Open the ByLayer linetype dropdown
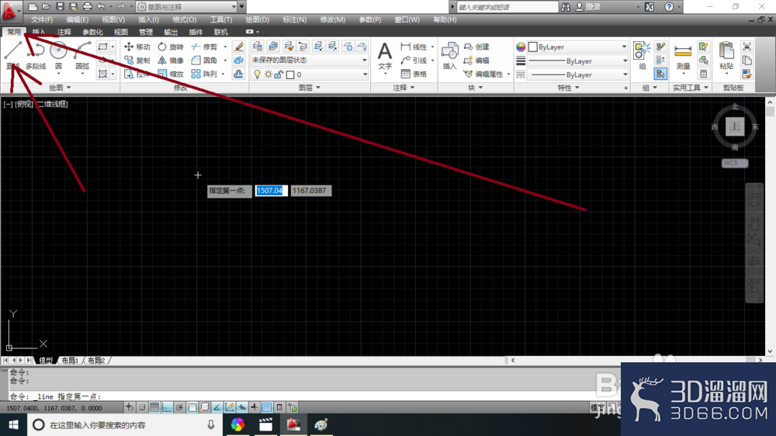This screenshot has width=776, height=436. pos(577,74)
